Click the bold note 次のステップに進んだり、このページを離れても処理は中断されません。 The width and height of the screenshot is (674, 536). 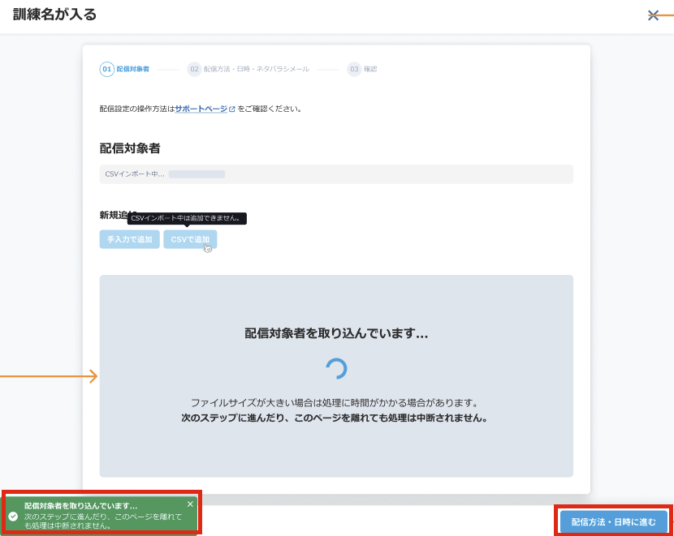tap(335, 418)
